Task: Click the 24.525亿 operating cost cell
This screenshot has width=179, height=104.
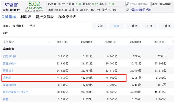Action: (62, 71)
